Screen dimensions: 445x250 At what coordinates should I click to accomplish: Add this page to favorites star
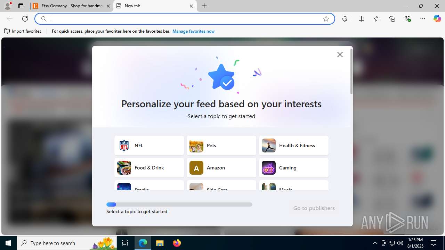pyautogui.click(x=326, y=19)
